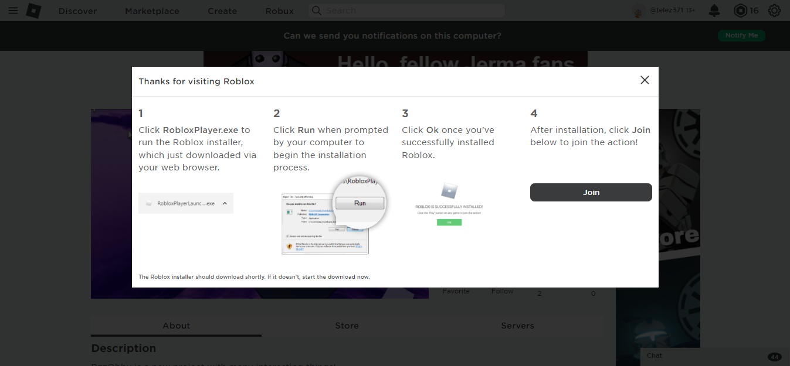The height and width of the screenshot is (366, 790).
Task: Open the notifications bell
Action: pos(714,11)
